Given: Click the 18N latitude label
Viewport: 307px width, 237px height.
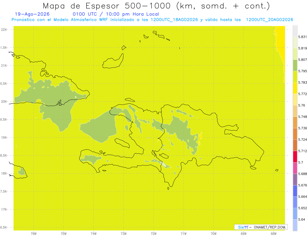Looking at the screenshot, I should [x=4, y=174].
